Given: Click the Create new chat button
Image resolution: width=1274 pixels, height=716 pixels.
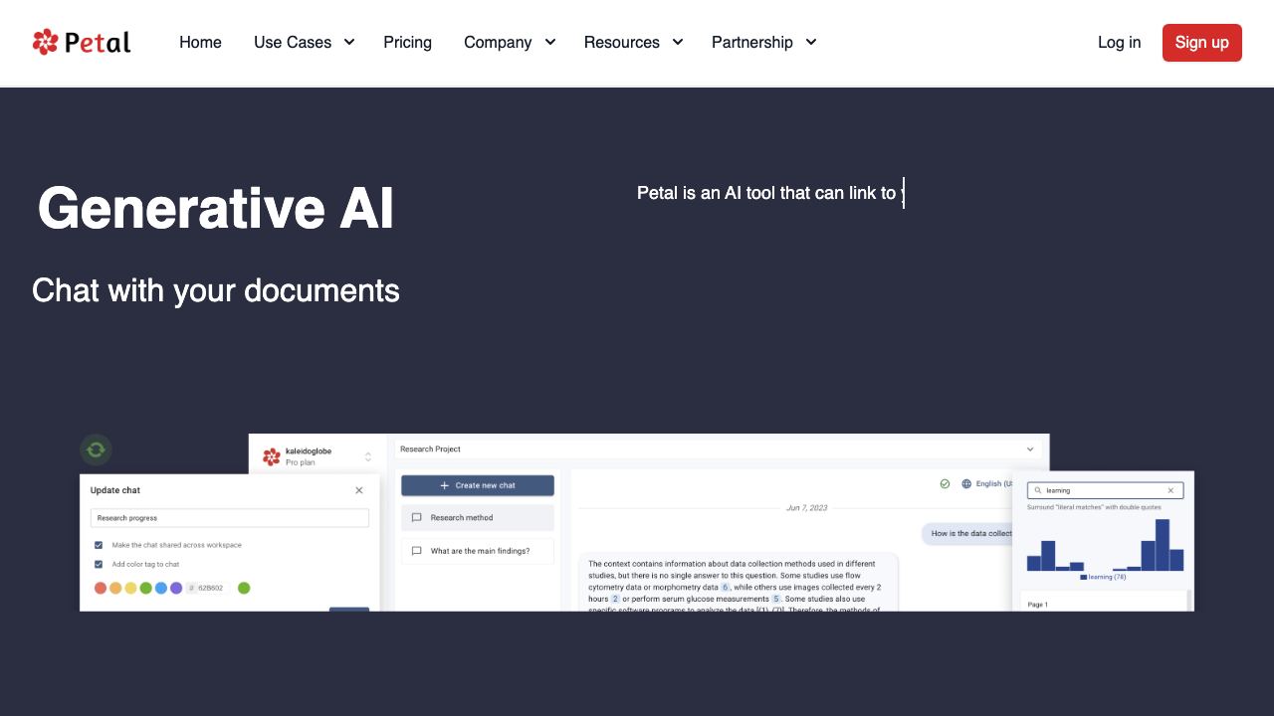Looking at the screenshot, I should [478, 485].
